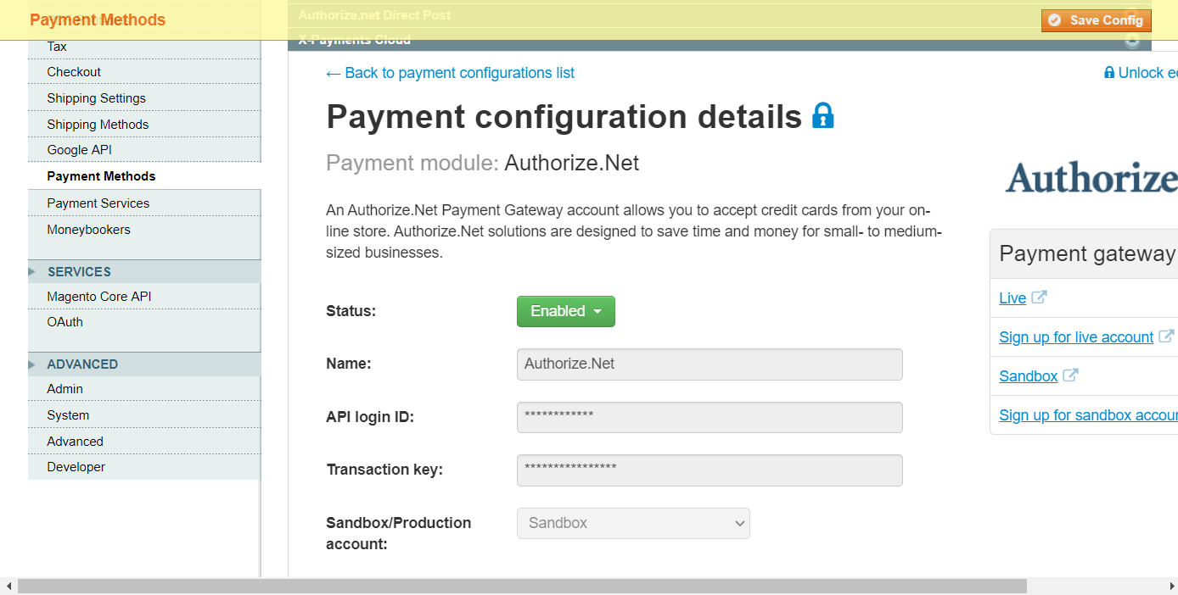Save the configuration with Save Config
This screenshot has width=1178, height=595.
pyautogui.click(x=1097, y=20)
